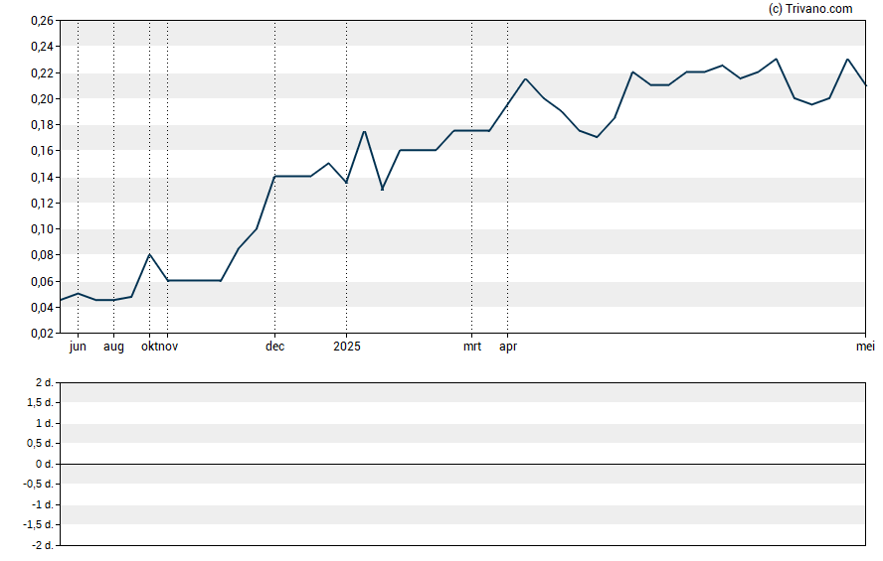Viewport: 883px width, 561px height.
Task: Select the 2025 year label
Action: pyautogui.click(x=347, y=347)
